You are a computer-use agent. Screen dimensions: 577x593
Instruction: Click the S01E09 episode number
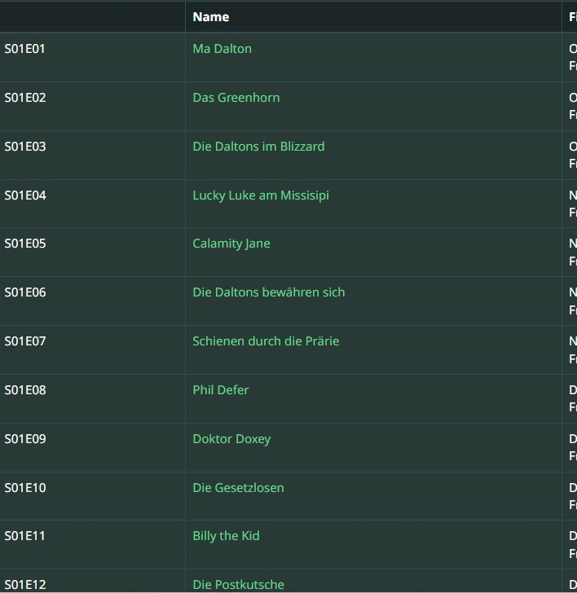[x=25, y=439]
